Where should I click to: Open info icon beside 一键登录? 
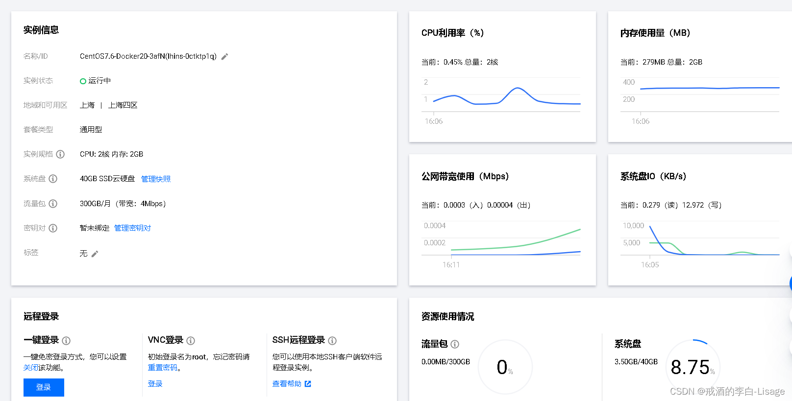[x=66, y=341]
